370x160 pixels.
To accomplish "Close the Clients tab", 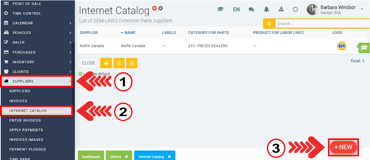I will [126, 156].
